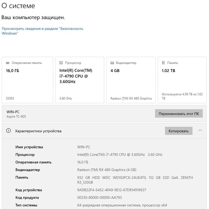Image resolution: width=209 pixels, height=209 pixels.
Task: Select the 'Оперативная память' row value 16,0 ГБ
Action: [83, 162]
